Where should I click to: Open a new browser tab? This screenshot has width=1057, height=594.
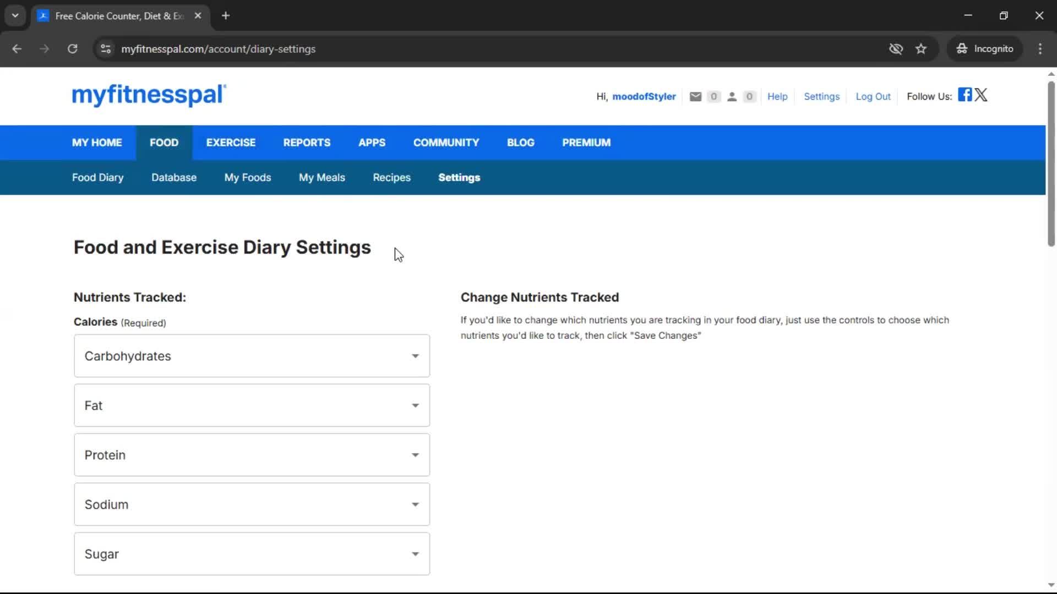[x=226, y=16]
